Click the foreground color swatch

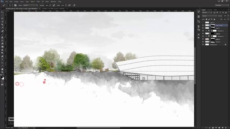[x=1, y=77]
